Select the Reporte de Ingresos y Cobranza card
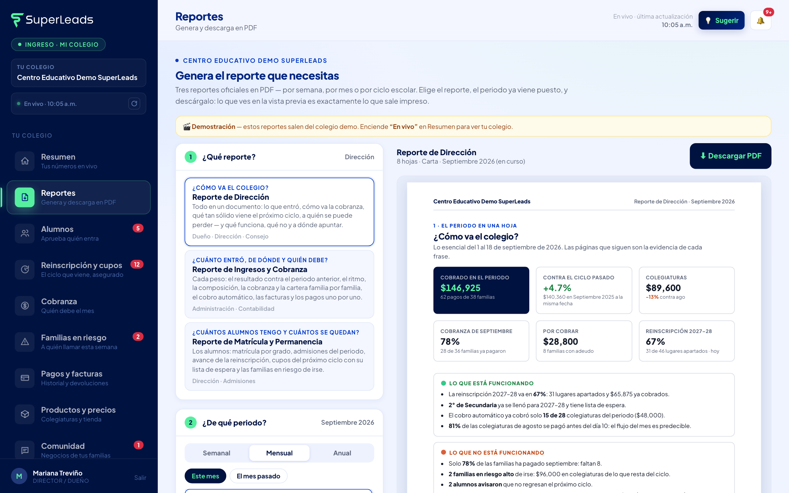Screen dimensions: 789x493 279,284
